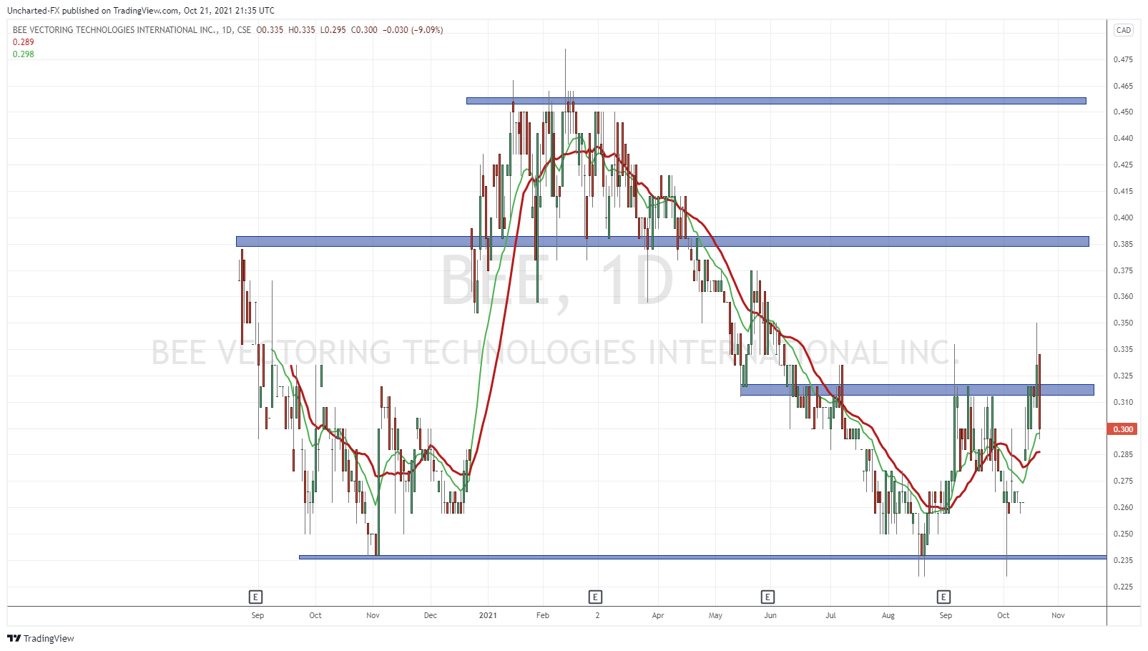Click the 0.225 price axis label
The image size is (1148, 651).
(x=1123, y=587)
